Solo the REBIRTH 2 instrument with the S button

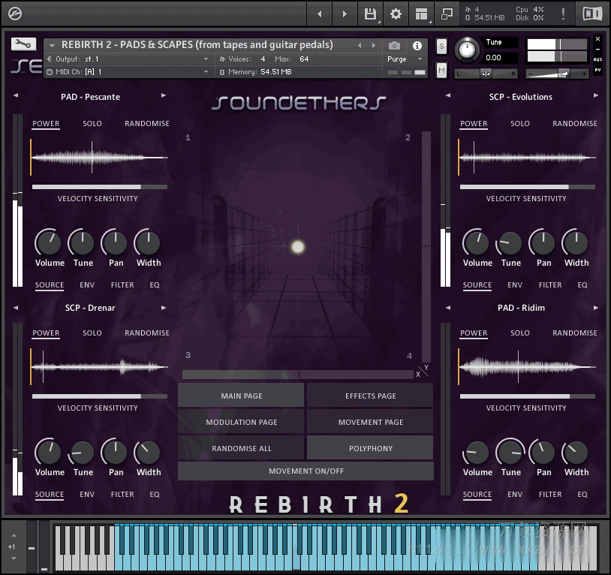pos(441,47)
